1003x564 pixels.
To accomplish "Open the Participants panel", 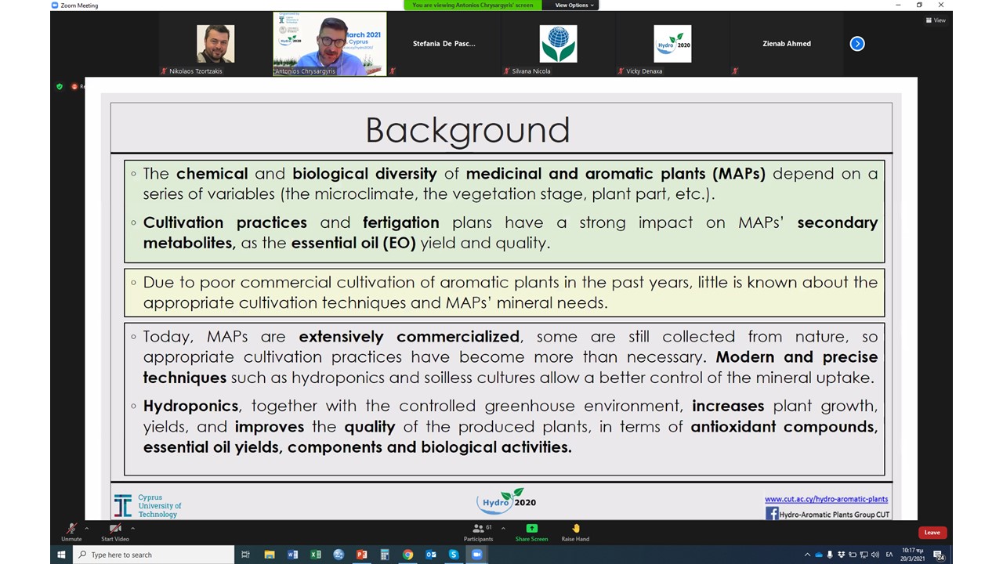I will tap(478, 531).
